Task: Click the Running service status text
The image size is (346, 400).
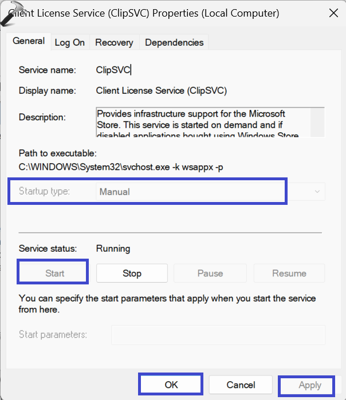Action: click(x=113, y=248)
